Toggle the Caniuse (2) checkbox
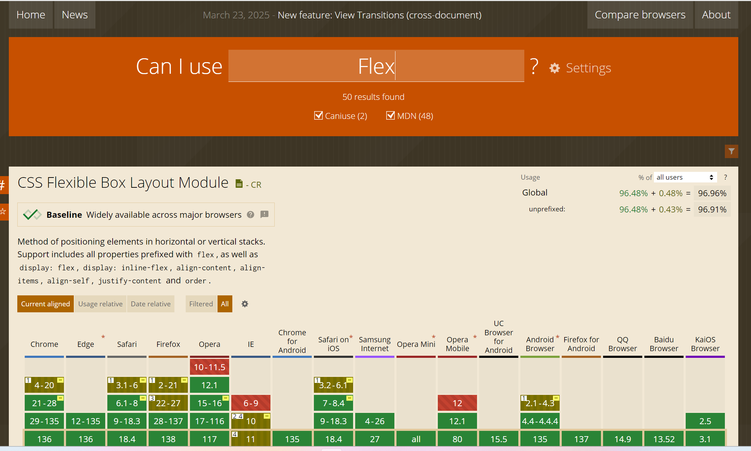 coord(318,115)
